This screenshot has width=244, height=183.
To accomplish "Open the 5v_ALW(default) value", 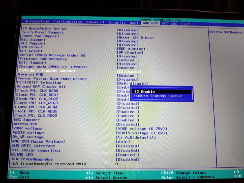I will pos(136,137).
